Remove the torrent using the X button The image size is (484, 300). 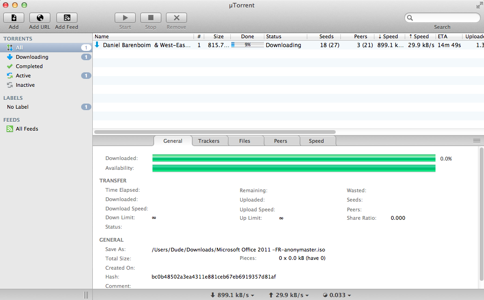(x=176, y=18)
